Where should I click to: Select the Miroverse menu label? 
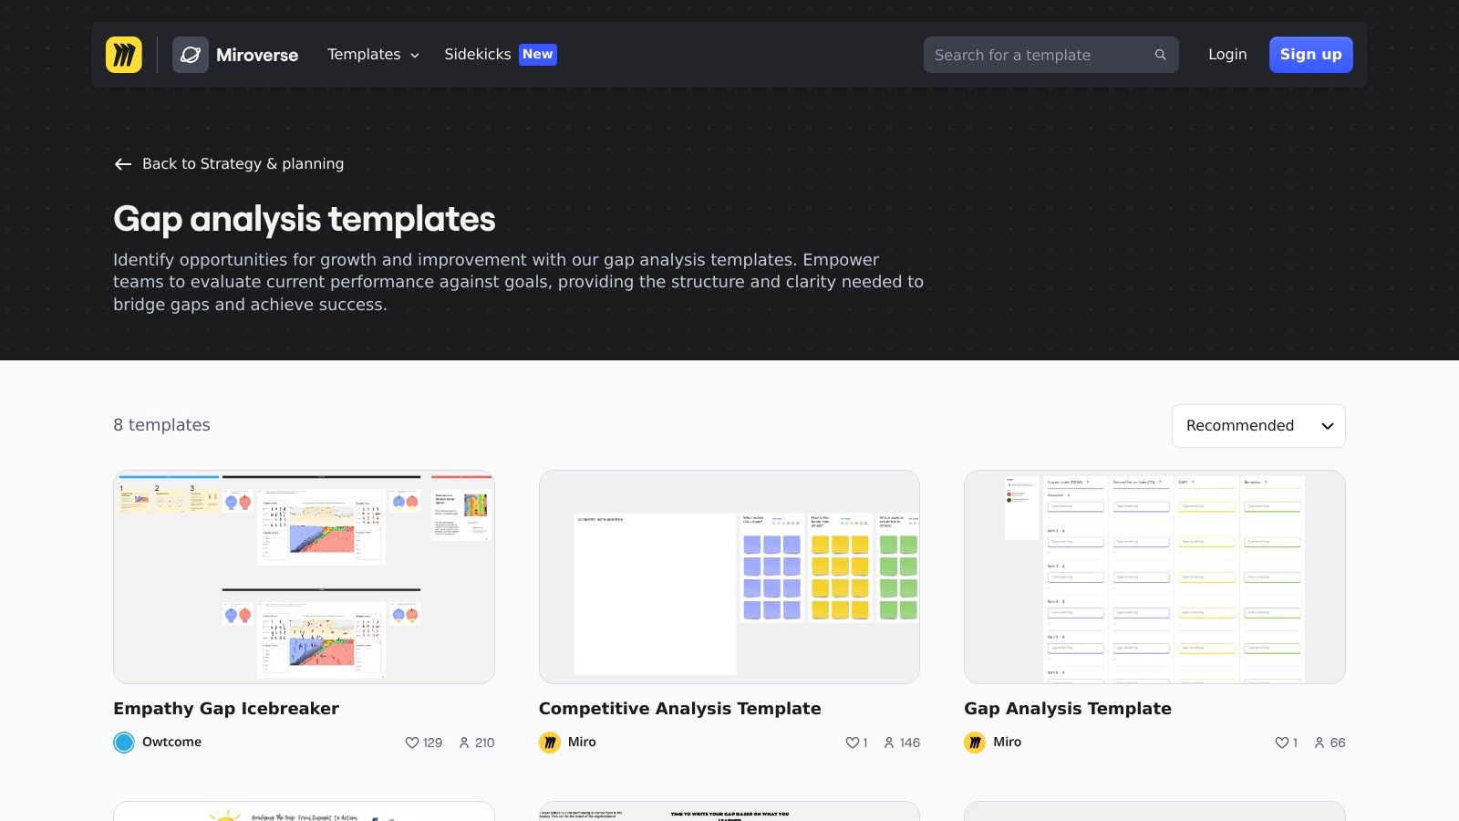click(x=257, y=55)
